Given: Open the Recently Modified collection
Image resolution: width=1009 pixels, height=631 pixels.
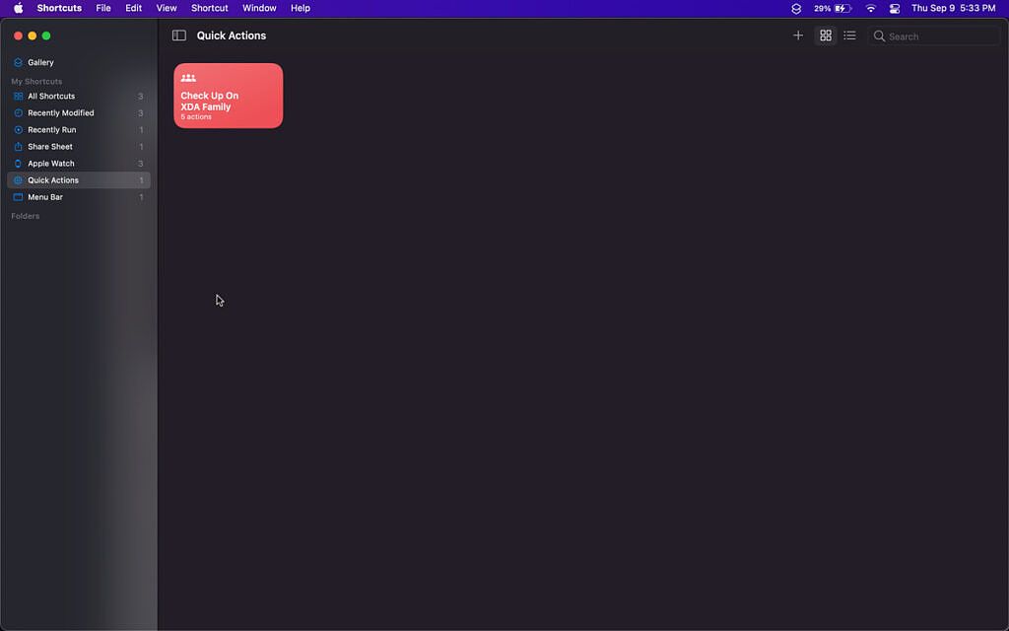Looking at the screenshot, I should click(x=59, y=112).
